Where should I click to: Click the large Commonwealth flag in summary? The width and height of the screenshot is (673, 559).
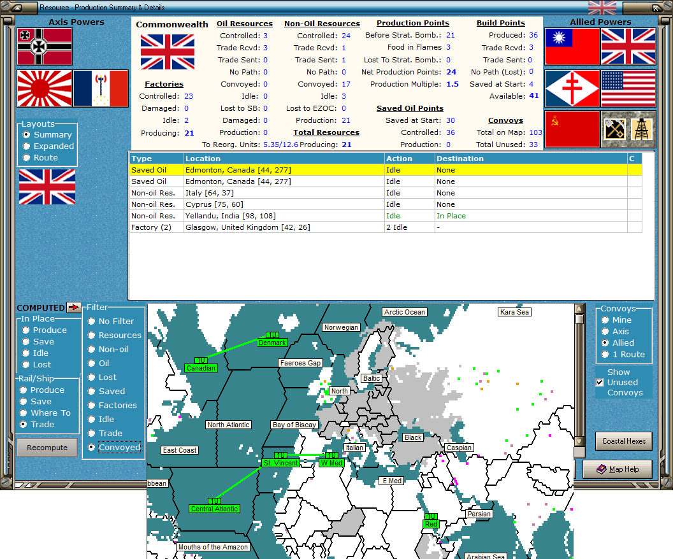pos(168,52)
